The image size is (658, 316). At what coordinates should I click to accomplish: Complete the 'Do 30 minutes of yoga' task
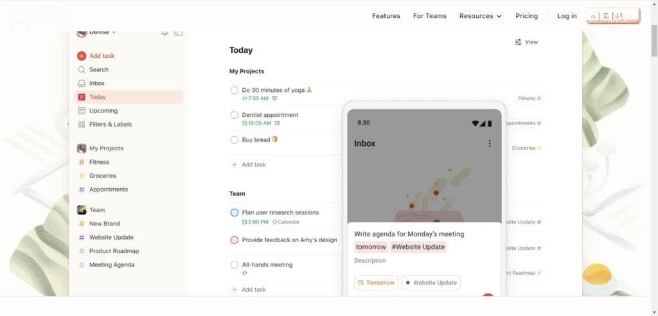(234, 90)
